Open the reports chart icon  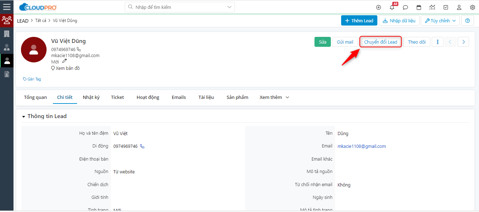coord(432,7)
